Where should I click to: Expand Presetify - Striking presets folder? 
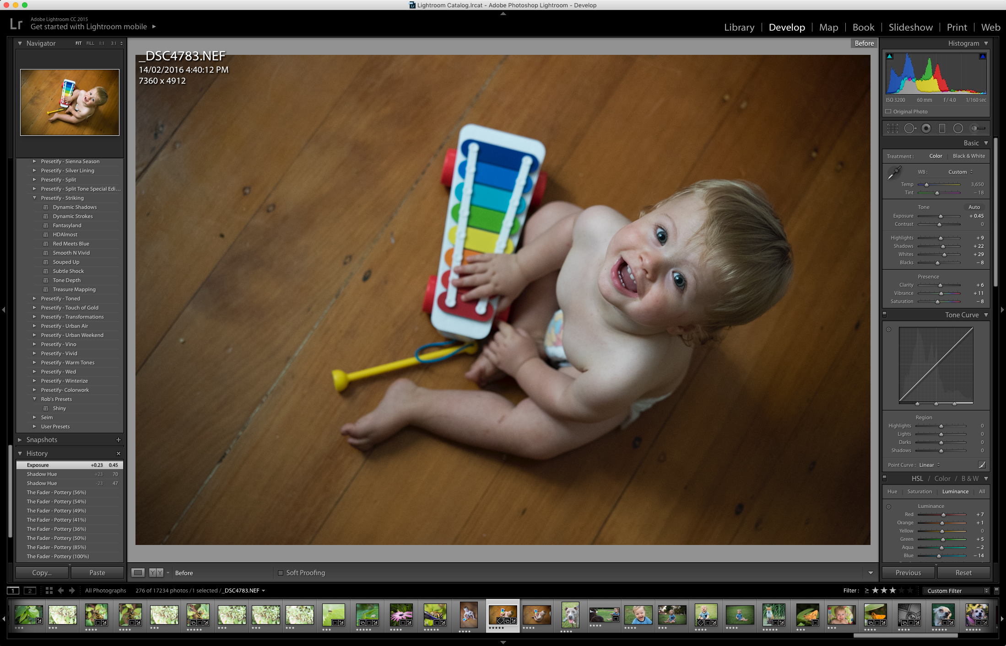tap(33, 198)
